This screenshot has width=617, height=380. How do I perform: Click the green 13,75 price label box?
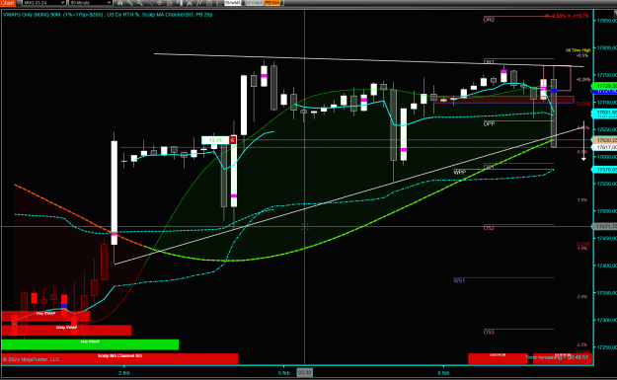tap(215, 140)
